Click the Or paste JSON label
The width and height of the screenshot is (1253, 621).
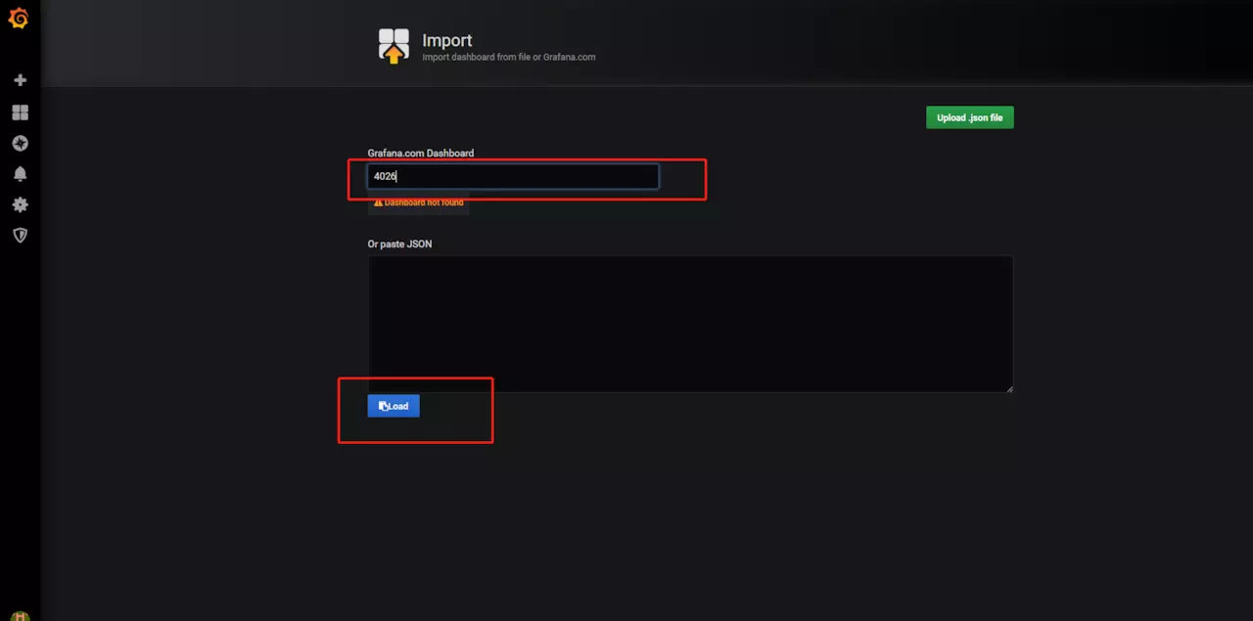399,244
